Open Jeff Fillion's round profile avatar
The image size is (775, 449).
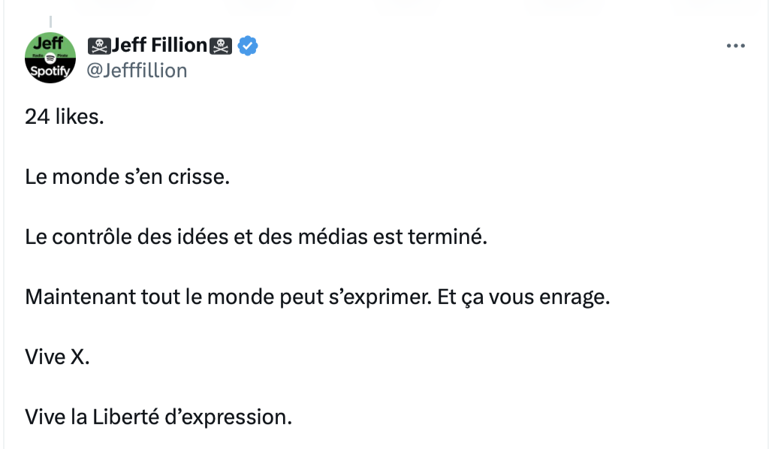50,58
